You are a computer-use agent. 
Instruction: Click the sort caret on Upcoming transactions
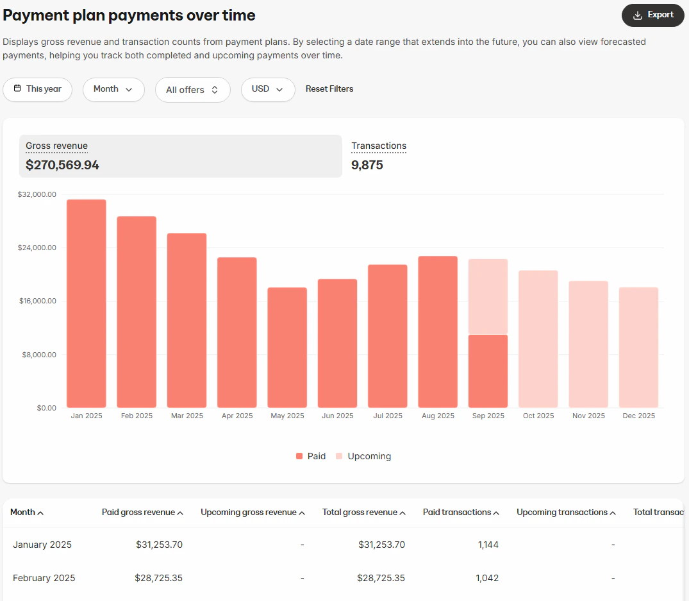point(613,512)
